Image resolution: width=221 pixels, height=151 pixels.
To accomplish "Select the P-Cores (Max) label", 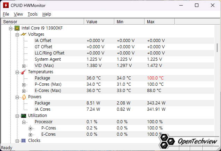I will 48,84.
